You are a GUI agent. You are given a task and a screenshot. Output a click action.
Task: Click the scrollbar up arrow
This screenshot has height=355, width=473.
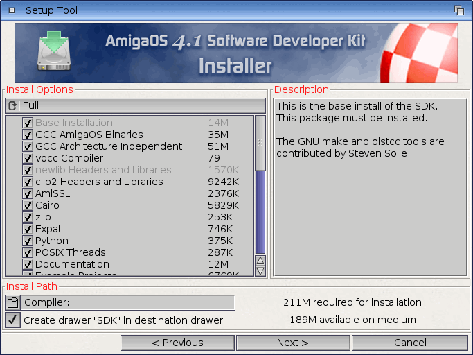click(260, 261)
